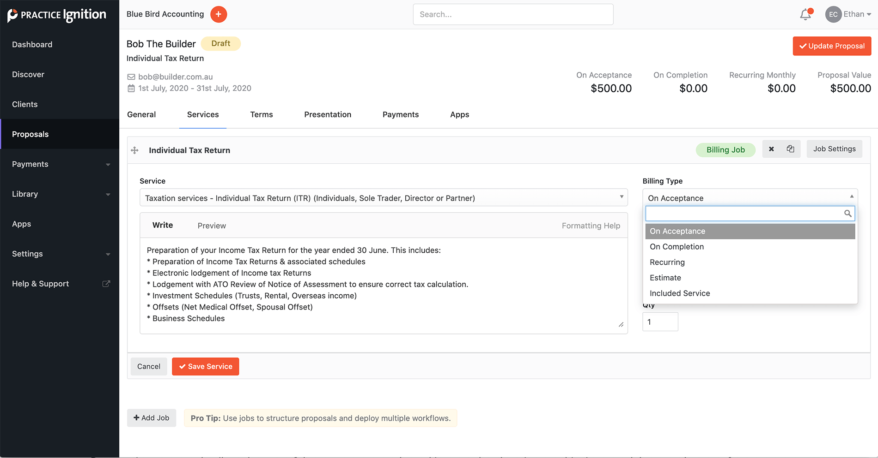This screenshot has width=878, height=458.
Task: Go to Dashboard in sidebar
Action: click(x=60, y=45)
